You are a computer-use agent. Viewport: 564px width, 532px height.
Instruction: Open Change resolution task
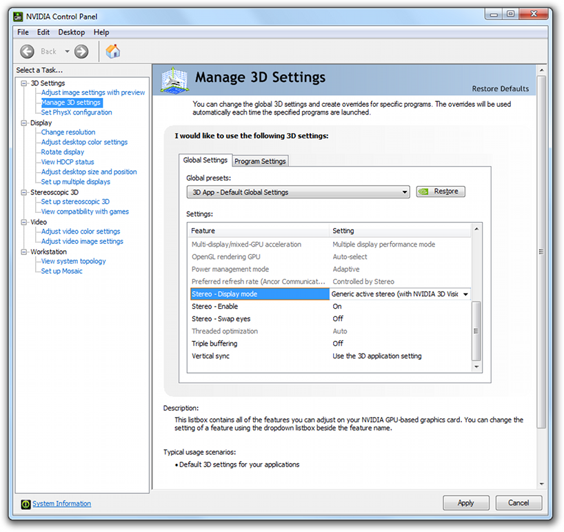[68, 132]
